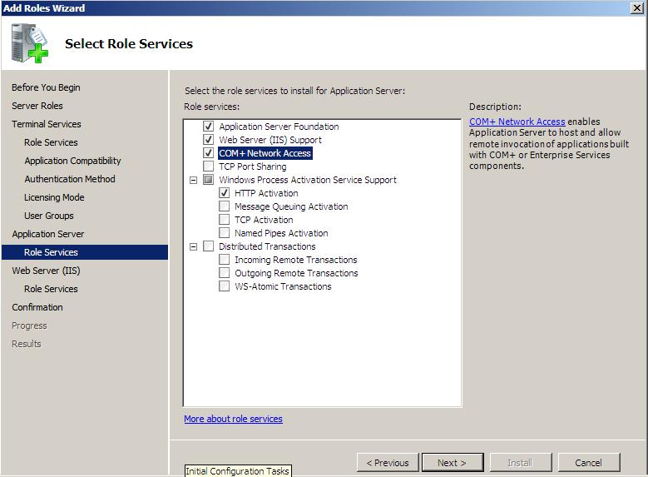
Task: Enable TCP Port Sharing checkbox
Action: click(x=208, y=166)
